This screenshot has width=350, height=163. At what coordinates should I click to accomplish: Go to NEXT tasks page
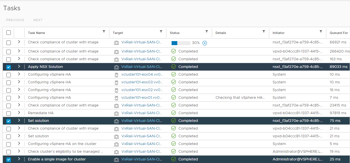(38, 20)
